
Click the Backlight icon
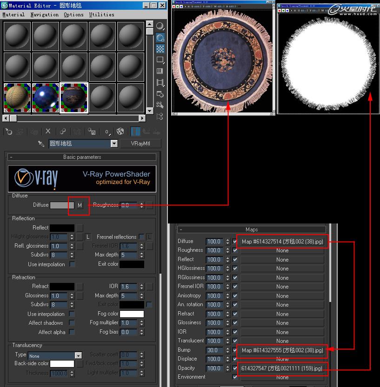point(160,37)
